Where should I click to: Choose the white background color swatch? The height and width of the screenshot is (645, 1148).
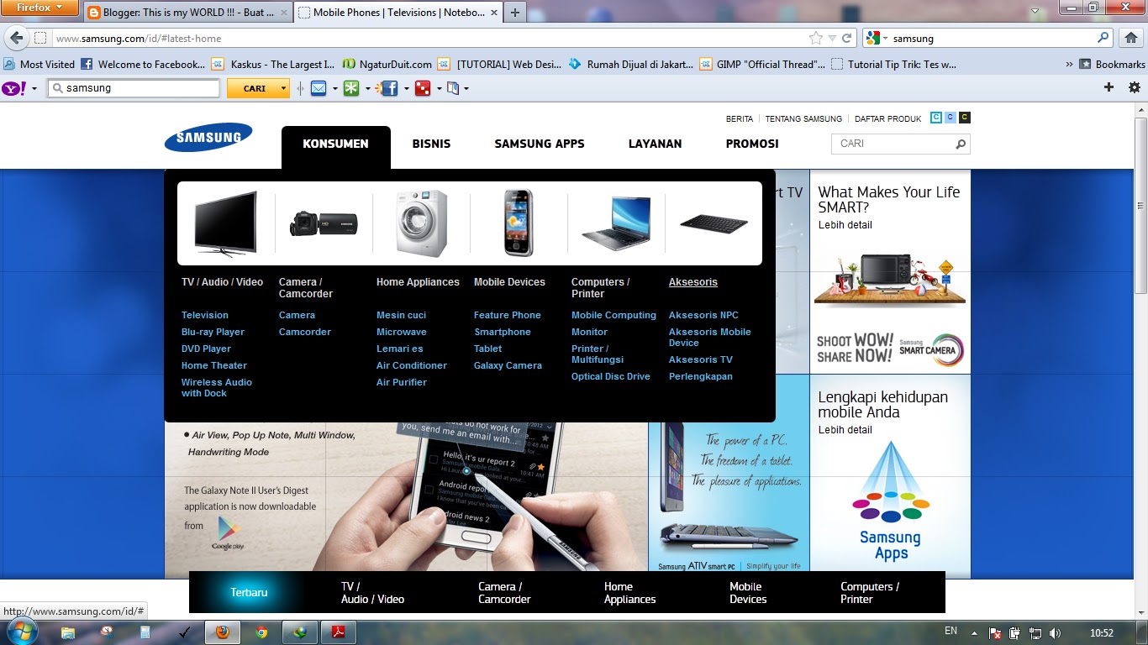935,118
